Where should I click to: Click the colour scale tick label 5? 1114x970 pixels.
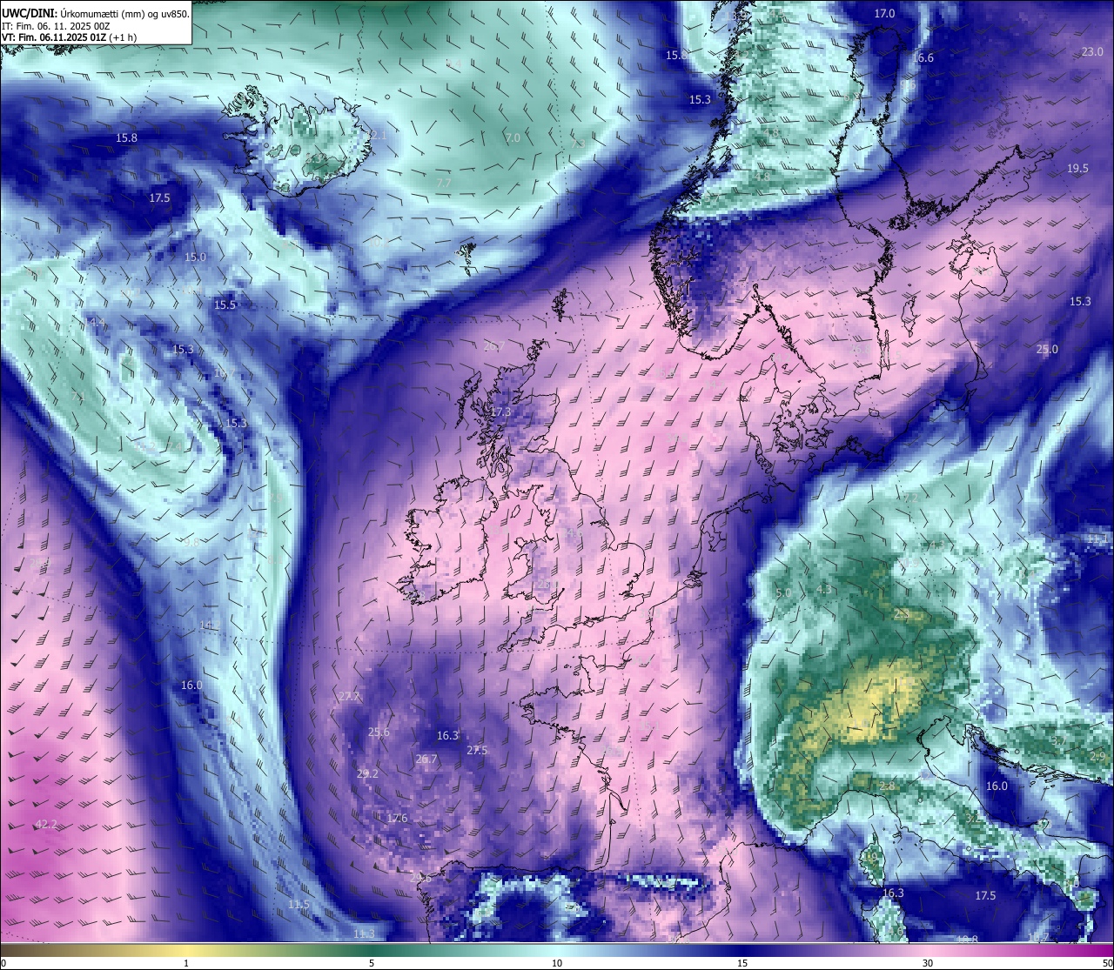click(372, 963)
